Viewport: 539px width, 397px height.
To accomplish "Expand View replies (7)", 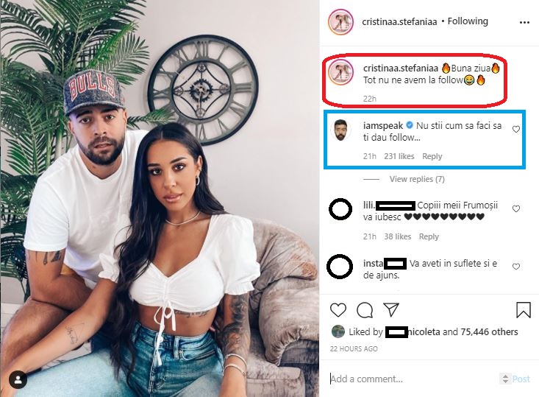I will tap(417, 179).
